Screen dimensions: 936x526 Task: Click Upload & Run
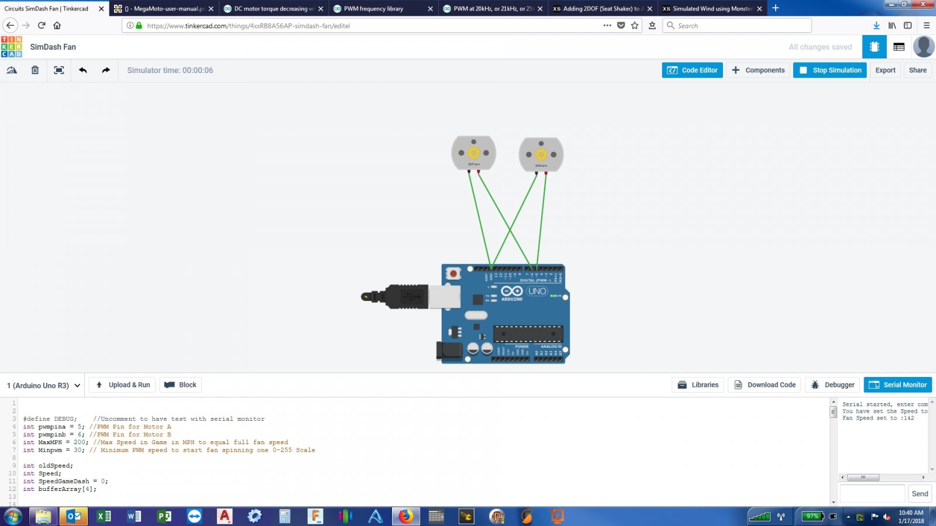point(123,385)
